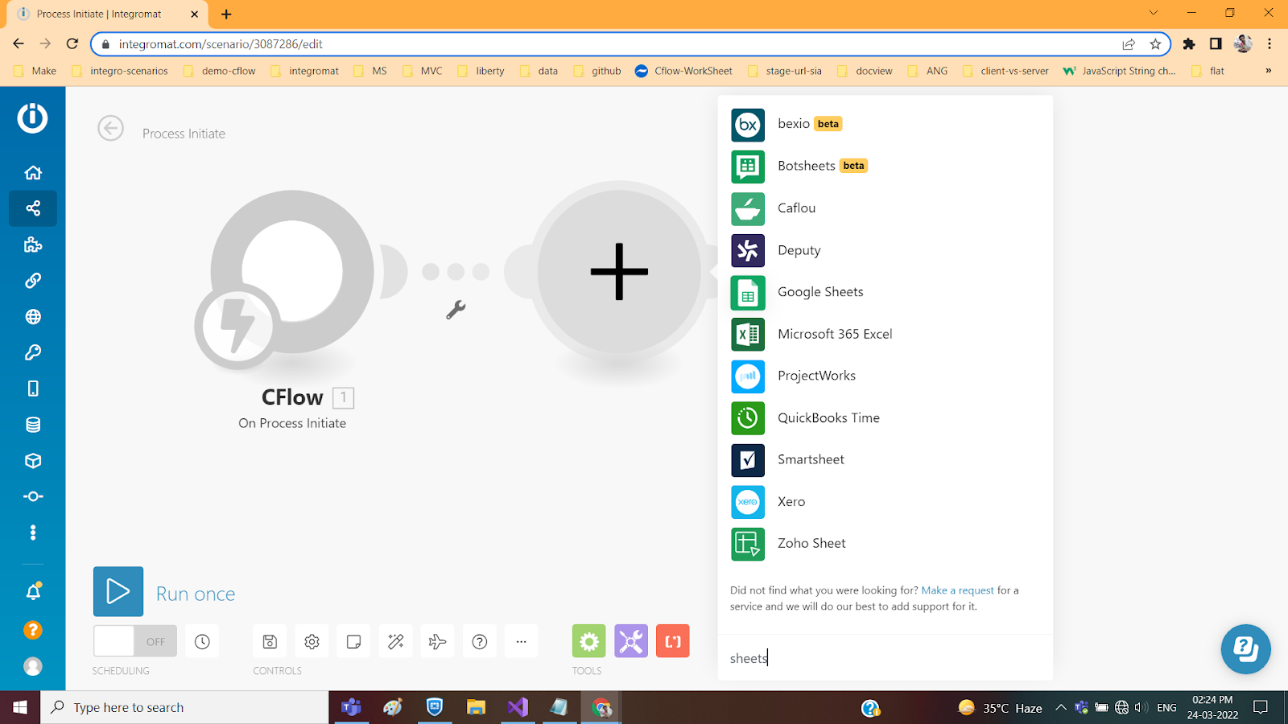
Task: Open Webhooks globe icon in sidebar
Action: (x=33, y=316)
